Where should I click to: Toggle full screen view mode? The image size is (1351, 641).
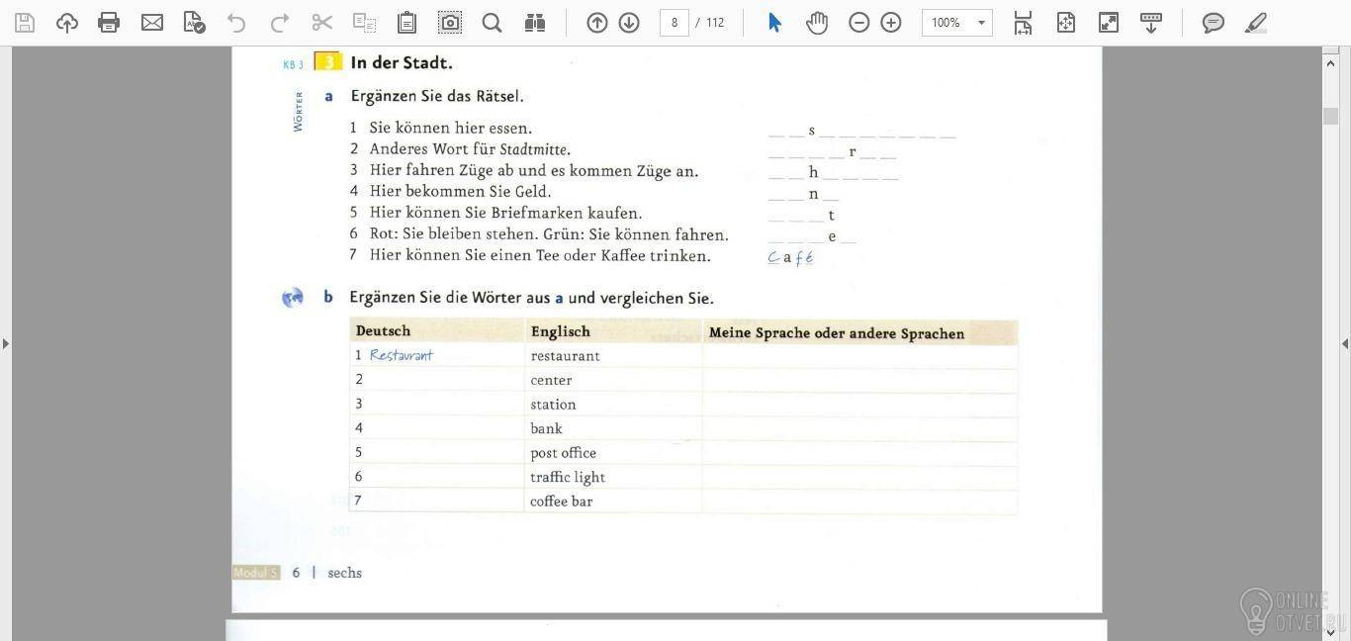click(x=1109, y=22)
